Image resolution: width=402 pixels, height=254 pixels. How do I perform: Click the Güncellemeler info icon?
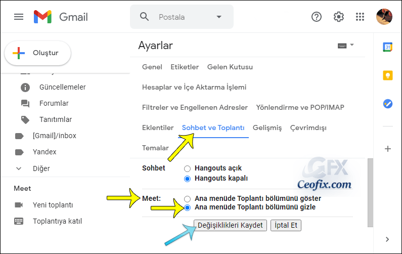25,88
